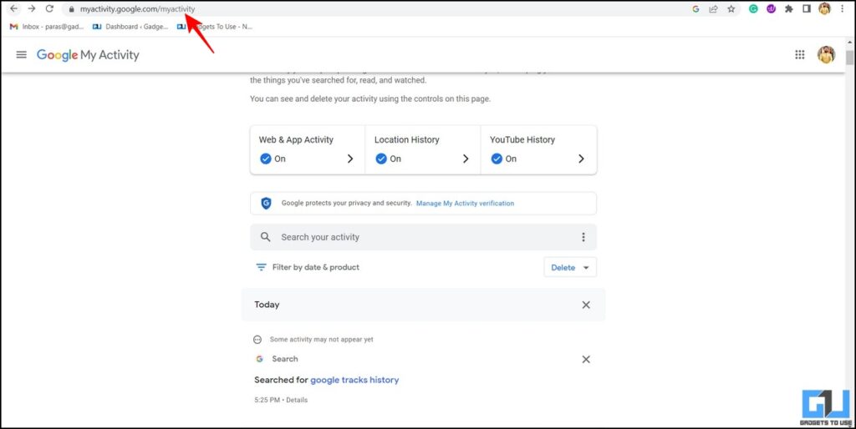The image size is (856, 429).
Task: Open Details of 5:25 PM activity
Action: point(297,400)
